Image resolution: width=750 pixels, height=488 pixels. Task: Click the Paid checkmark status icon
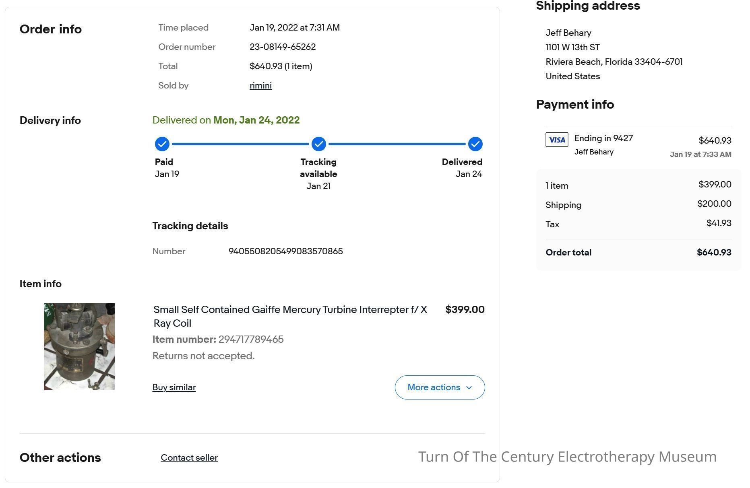(162, 144)
